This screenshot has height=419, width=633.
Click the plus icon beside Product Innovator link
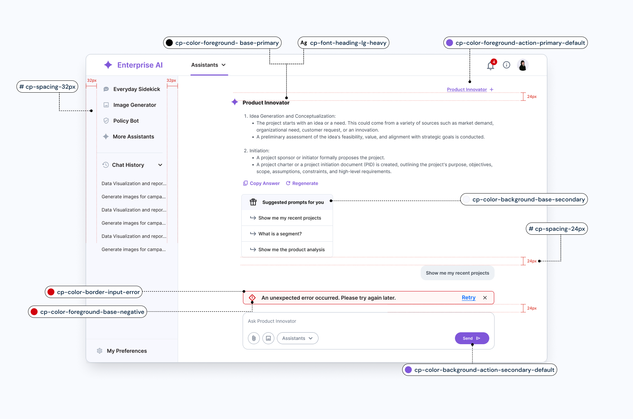pos(492,89)
